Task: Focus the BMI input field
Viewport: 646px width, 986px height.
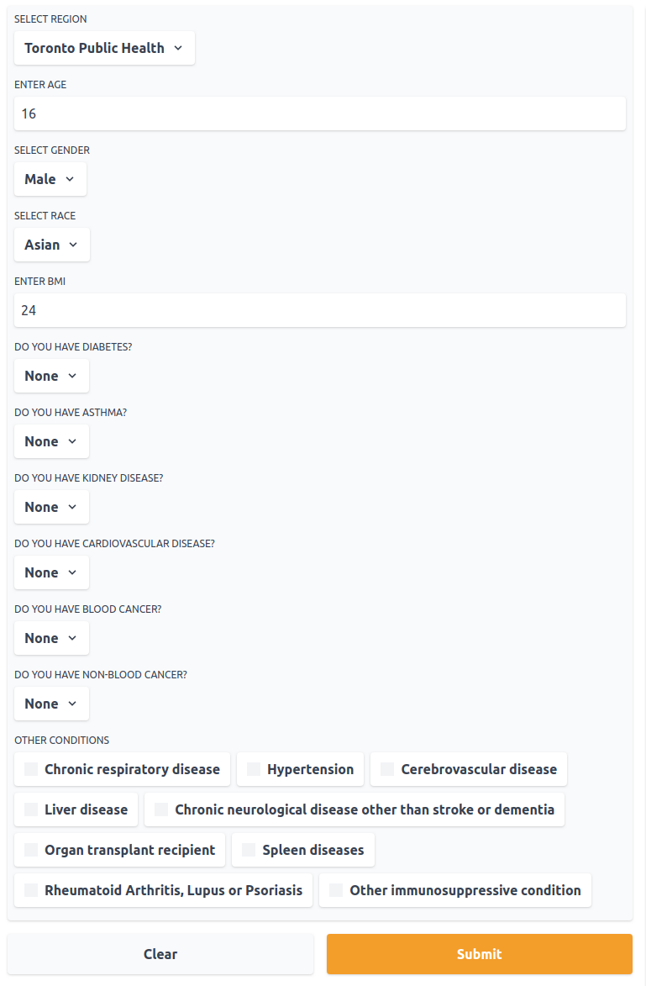Action: (320, 311)
